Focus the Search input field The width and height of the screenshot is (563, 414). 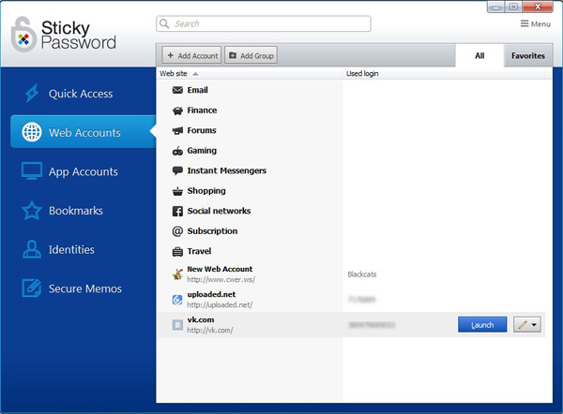pos(264,23)
